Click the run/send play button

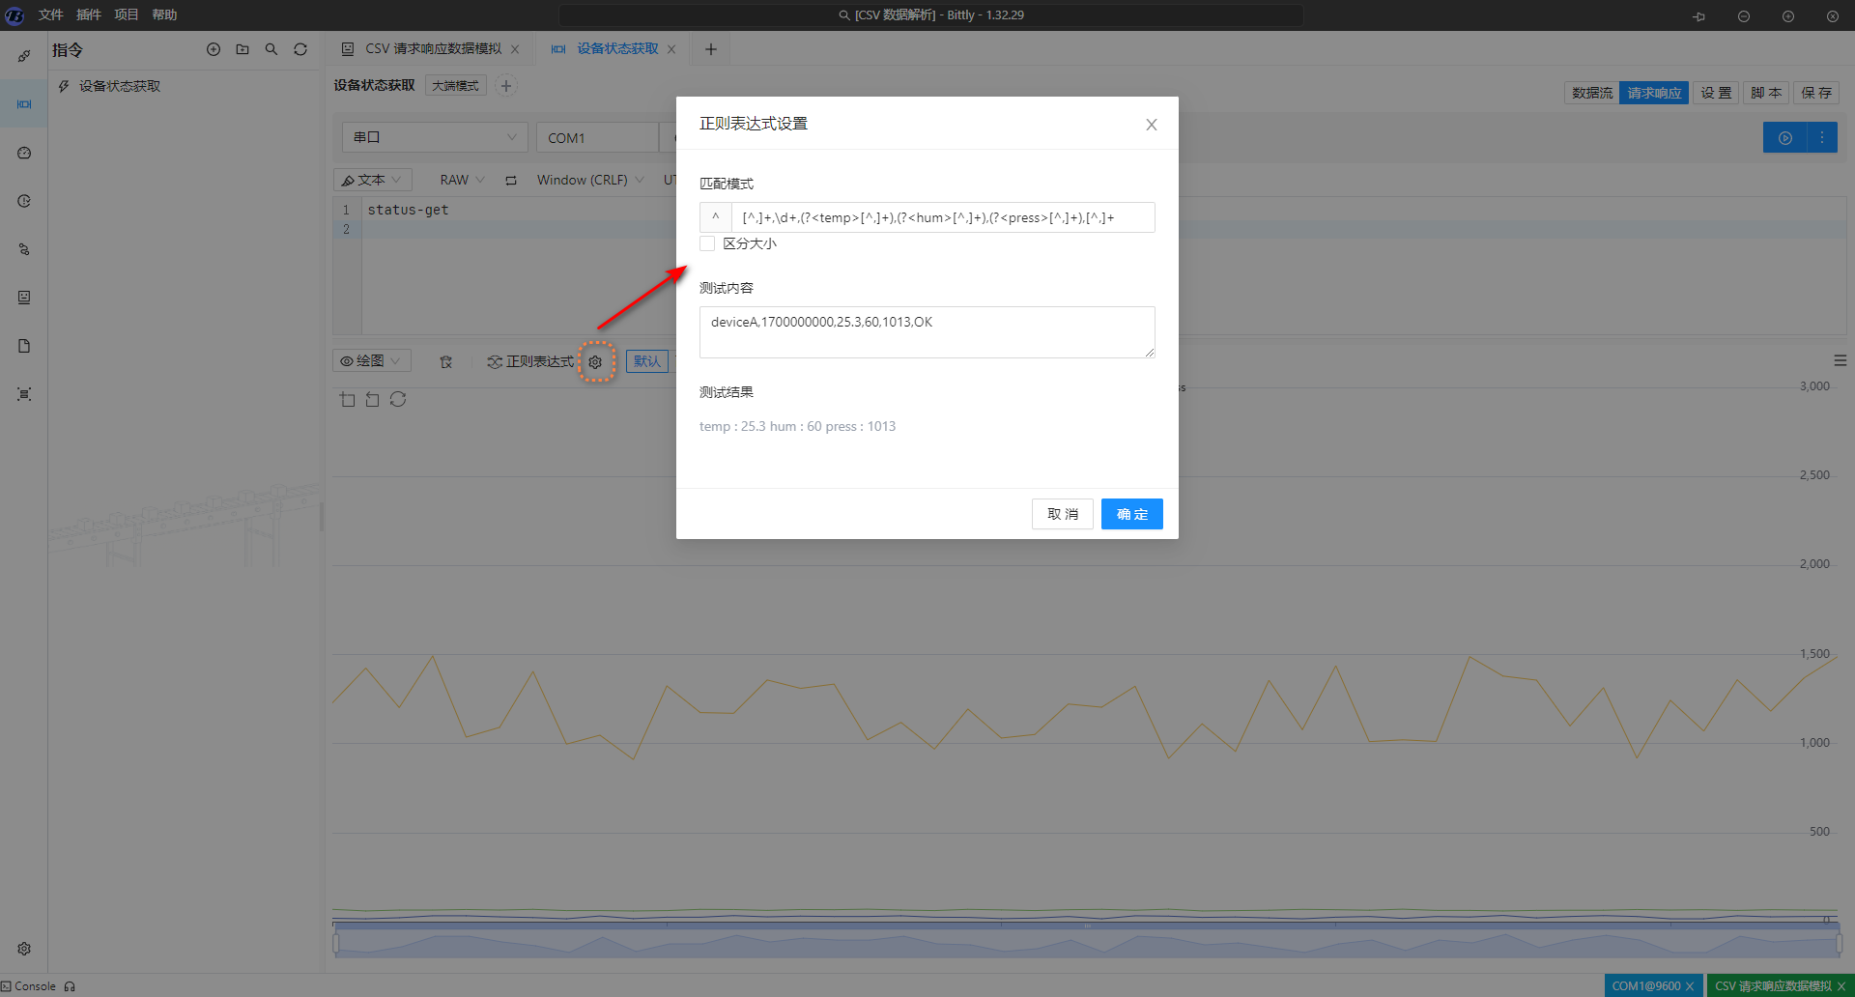[1784, 138]
